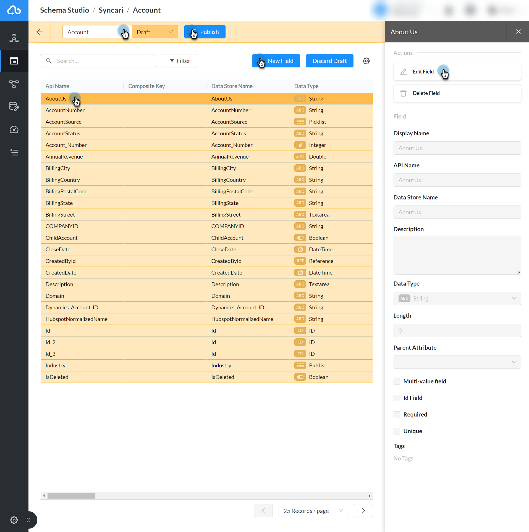Viewport: 529px width, 532px height.
Task: Click the Picklist type icon for Industry
Action: coord(300,365)
